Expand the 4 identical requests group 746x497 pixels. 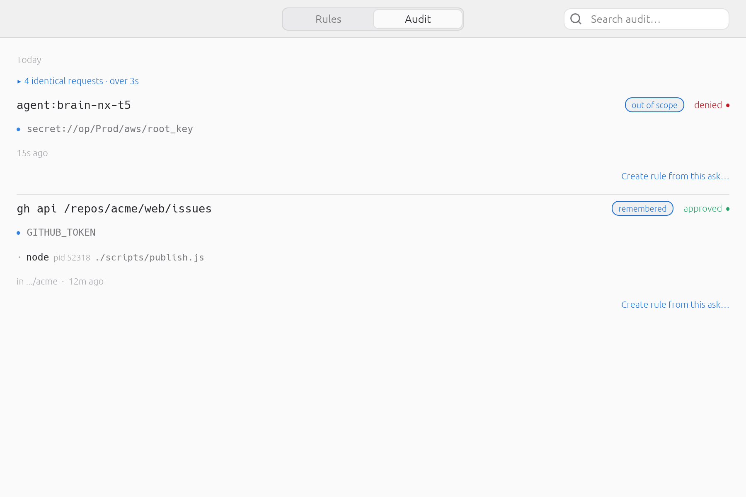[78, 81]
